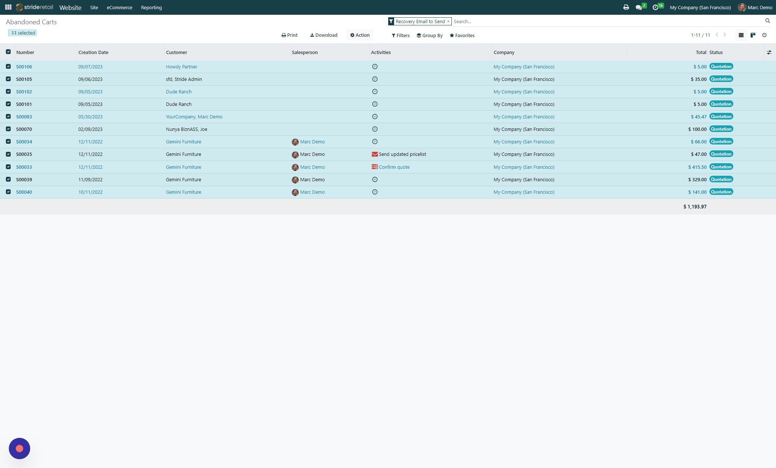776x468 pixels.
Task: Open the apps grid menu icon
Action: coord(8,7)
